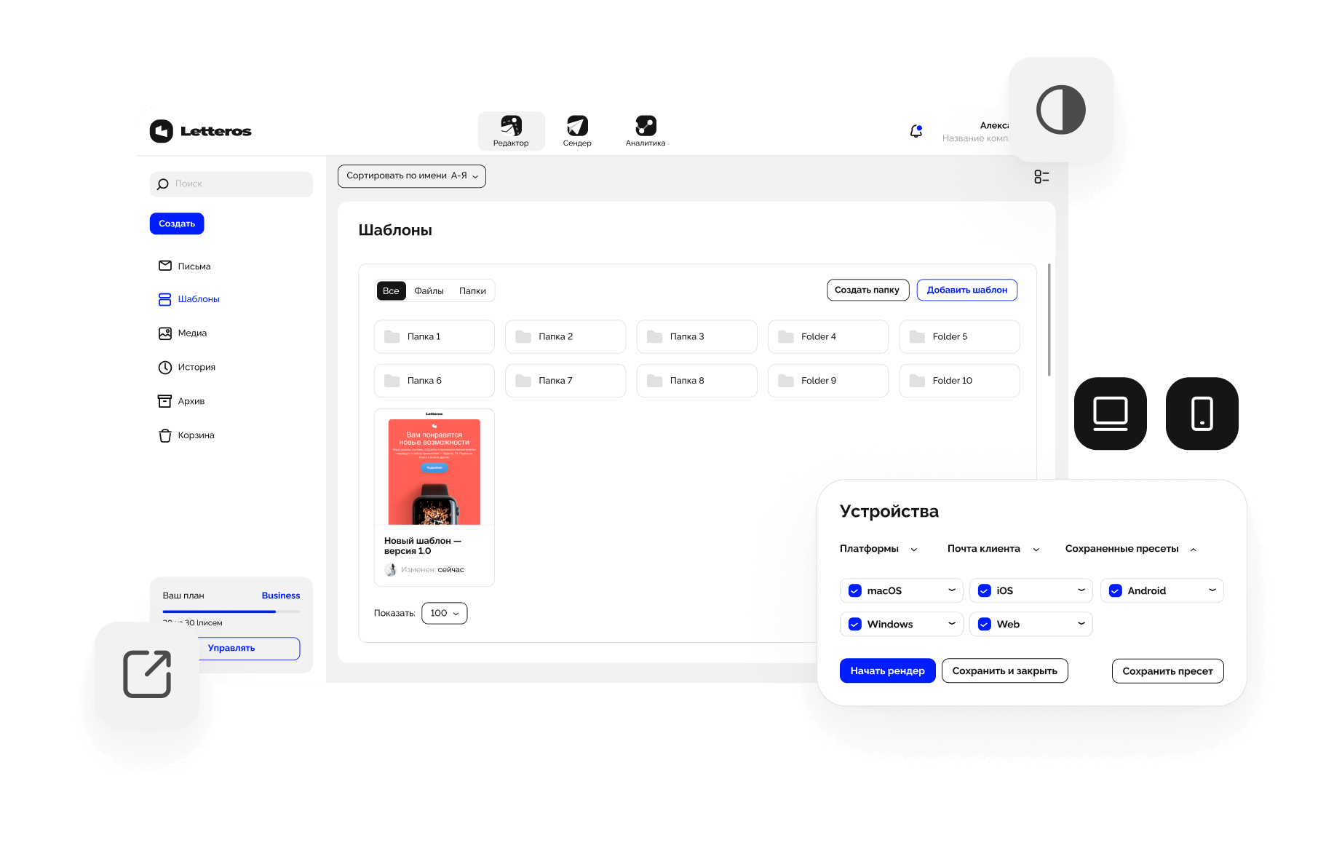Toggle the Windows platform checkbox
This screenshot has height=859, width=1342.
point(855,624)
